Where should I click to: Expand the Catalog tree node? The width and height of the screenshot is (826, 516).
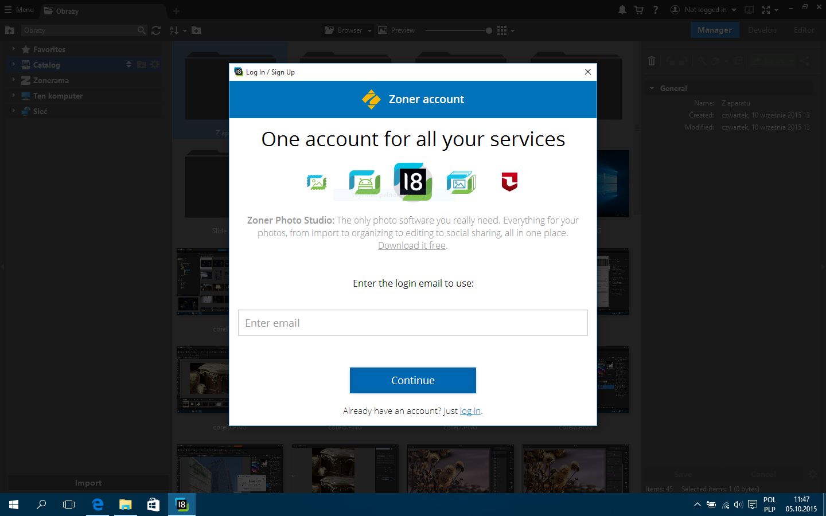point(13,65)
